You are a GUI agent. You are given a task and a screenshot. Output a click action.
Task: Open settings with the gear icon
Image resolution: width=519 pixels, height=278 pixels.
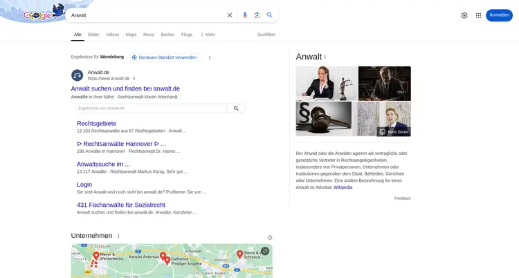pyautogui.click(x=464, y=15)
